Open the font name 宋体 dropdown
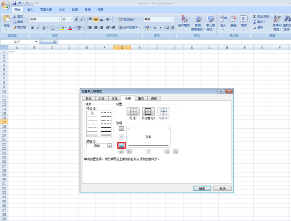The height and width of the screenshot is (221, 291). coord(58,19)
